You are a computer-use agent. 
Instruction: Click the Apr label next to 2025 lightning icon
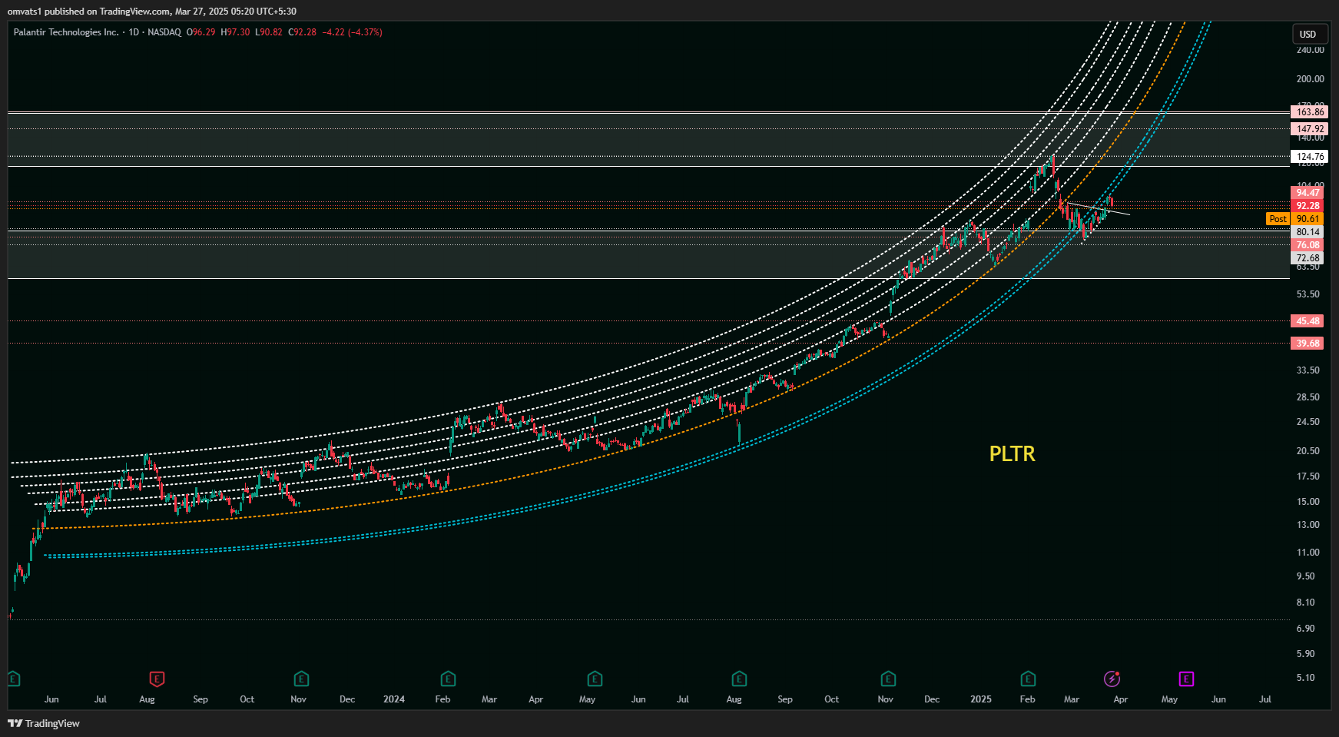[x=1121, y=699]
